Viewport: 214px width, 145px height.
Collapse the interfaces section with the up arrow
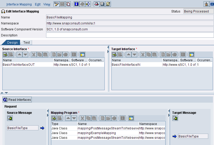(x=2, y=93)
